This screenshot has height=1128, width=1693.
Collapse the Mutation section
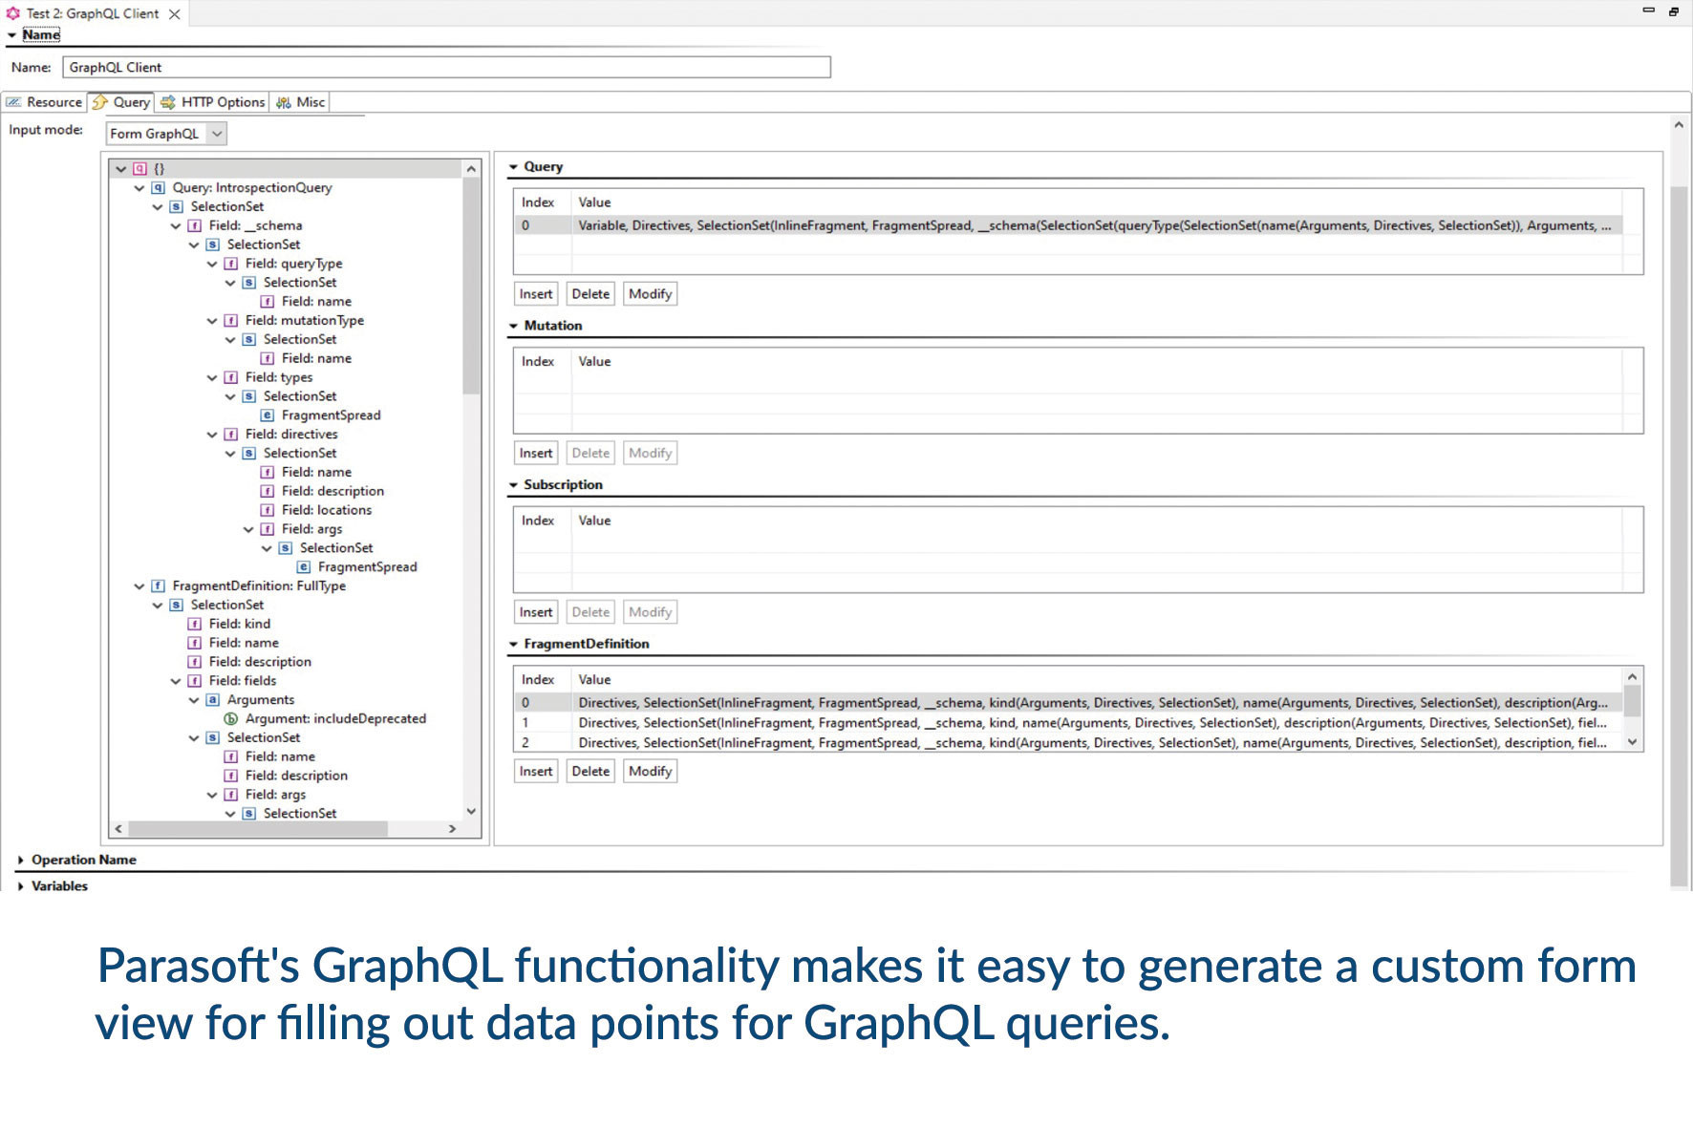pyautogui.click(x=513, y=326)
